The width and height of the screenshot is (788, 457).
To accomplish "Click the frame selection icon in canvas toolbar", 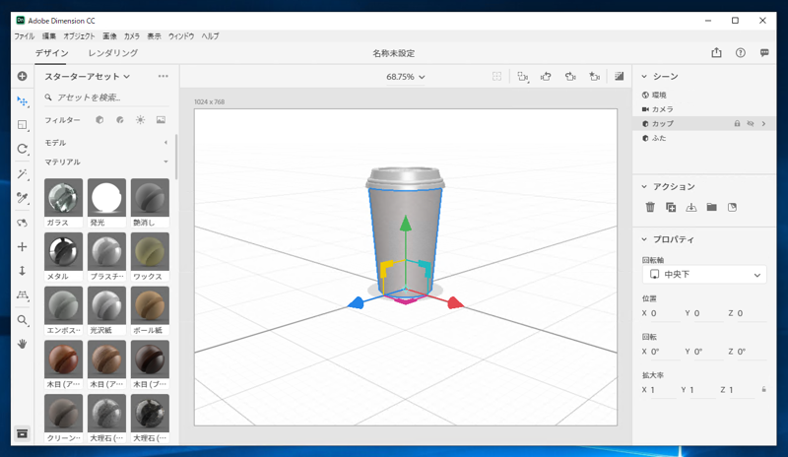I will tap(496, 77).
